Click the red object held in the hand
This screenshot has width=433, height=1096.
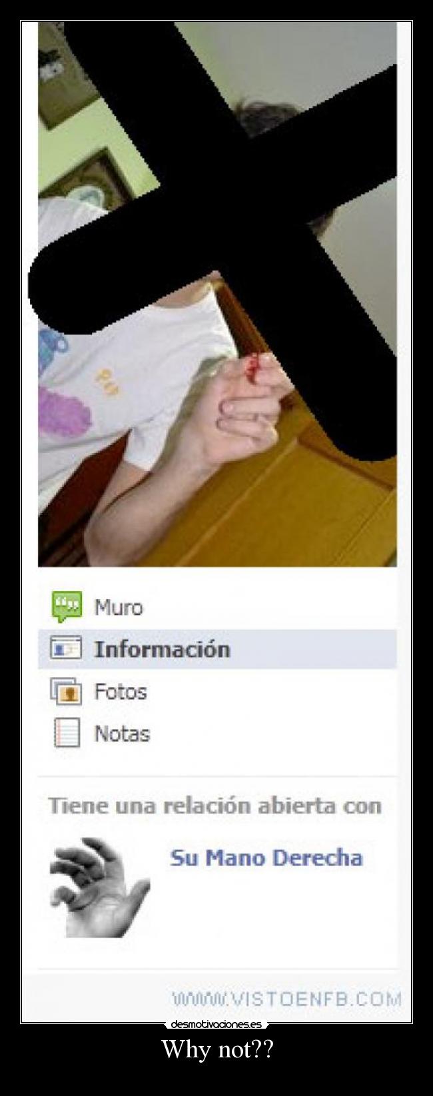[x=254, y=367]
